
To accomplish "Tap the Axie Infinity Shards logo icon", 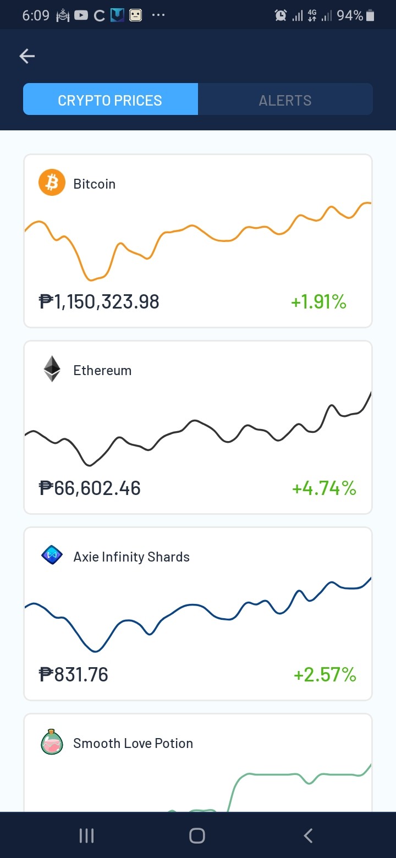I will point(52,555).
